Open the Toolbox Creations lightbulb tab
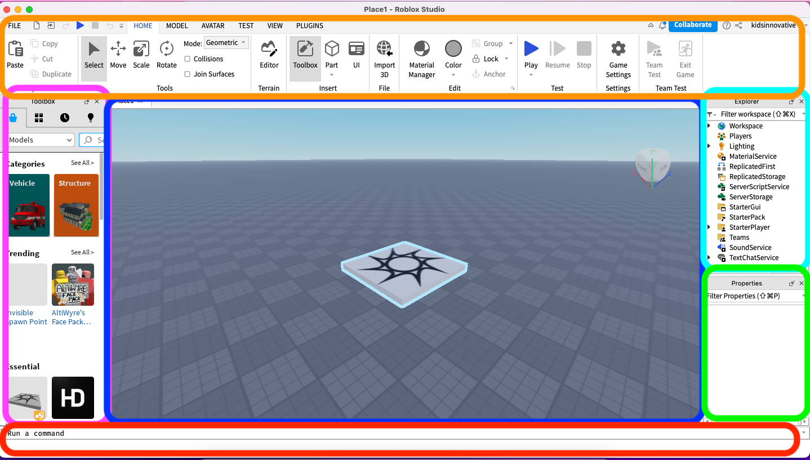 (x=91, y=118)
